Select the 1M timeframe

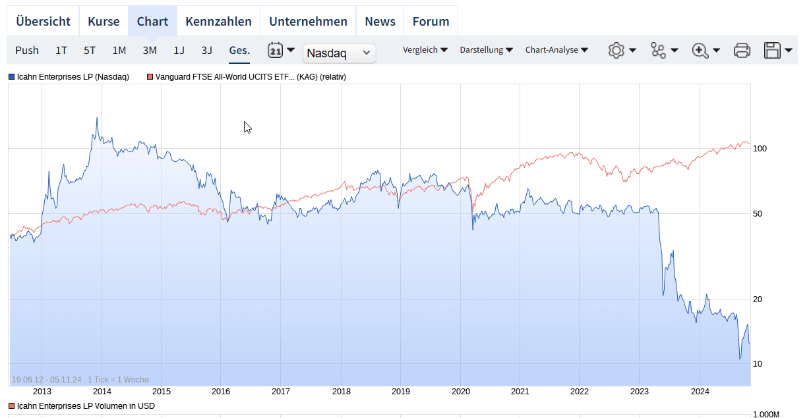pos(119,50)
